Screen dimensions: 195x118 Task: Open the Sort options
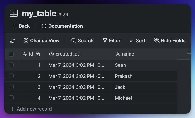coord(137,41)
